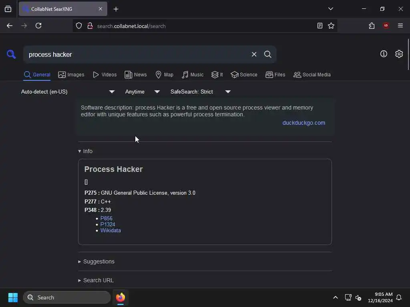The width and height of the screenshot is (410, 307).
Task: Switch to the Map category
Action: point(164,75)
